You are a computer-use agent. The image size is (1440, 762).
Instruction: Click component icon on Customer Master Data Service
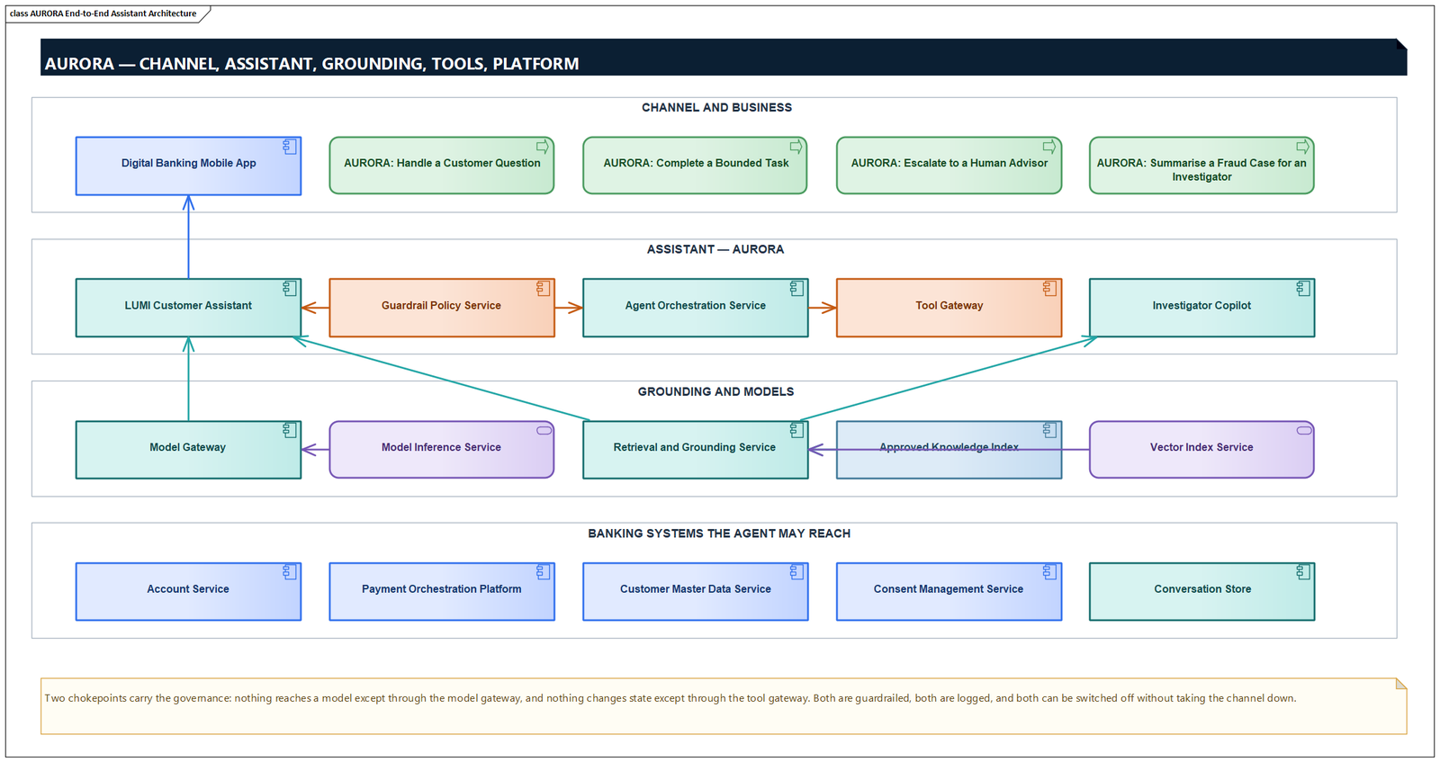(x=796, y=572)
